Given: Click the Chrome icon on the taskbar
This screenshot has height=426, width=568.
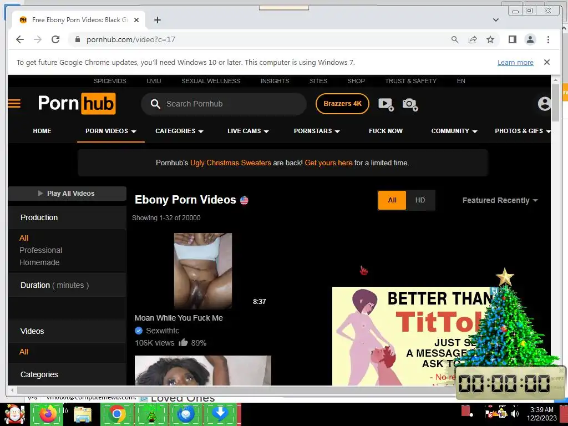Looking at the screenshot, I should pos(116,414).
